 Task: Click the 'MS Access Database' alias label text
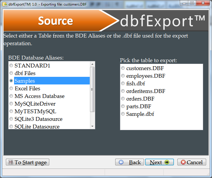pos(40,96)
